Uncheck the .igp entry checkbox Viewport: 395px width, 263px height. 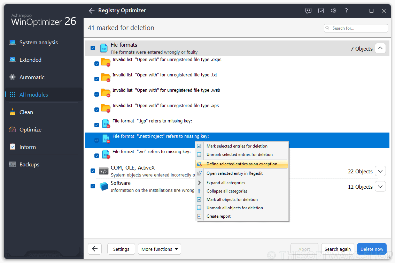tap(97, 125)
